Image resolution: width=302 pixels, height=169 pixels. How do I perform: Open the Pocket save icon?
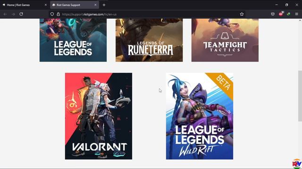273,14
